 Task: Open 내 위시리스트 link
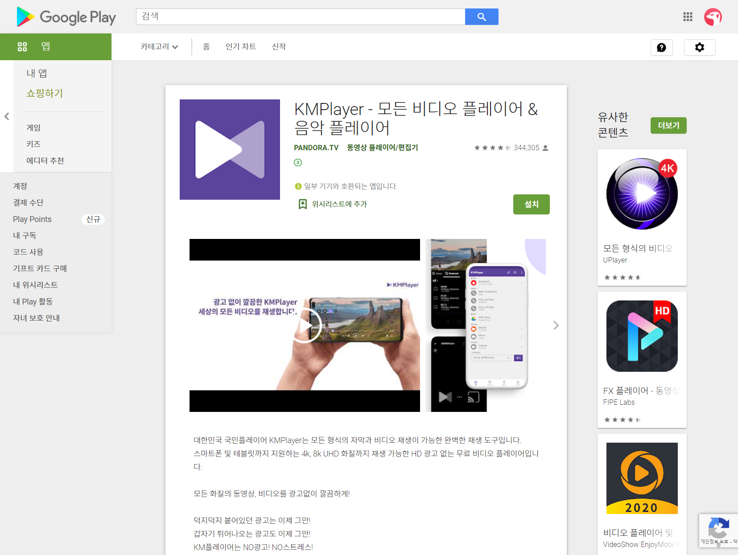tap(35, 285)
